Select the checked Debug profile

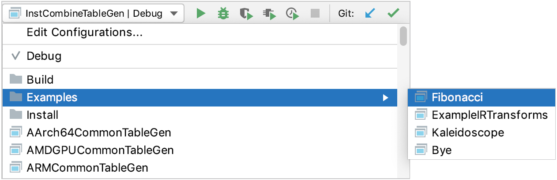(199, 56)
